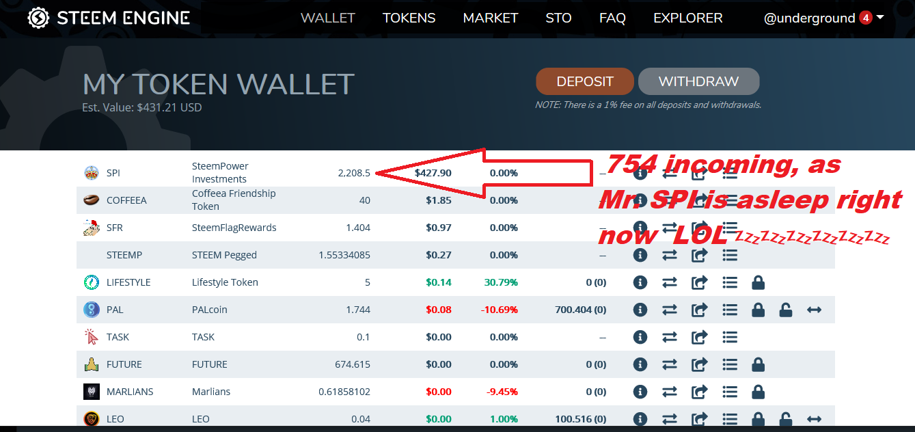Screen dimensions: 915x432
Task: Open history list icon for PAL
Action: click(730, 310)
